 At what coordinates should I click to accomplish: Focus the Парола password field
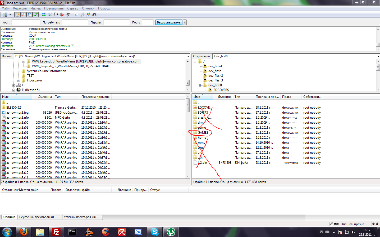coord(117,22)
